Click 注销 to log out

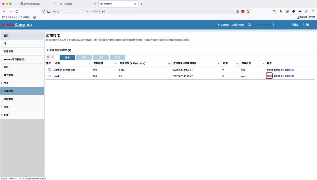(x=306, y=25)
